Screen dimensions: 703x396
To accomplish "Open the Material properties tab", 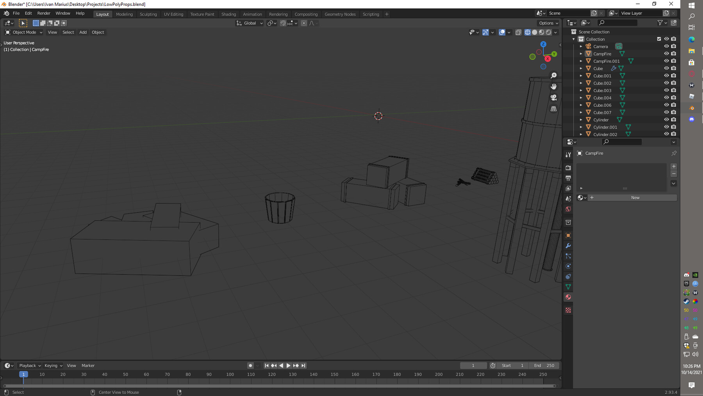I will pyautogui.click(x=568, y=297).
